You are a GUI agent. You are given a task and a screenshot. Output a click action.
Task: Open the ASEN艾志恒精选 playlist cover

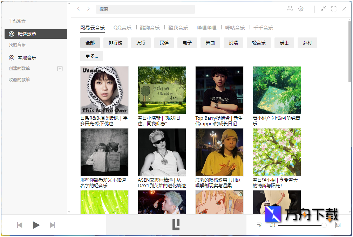click(x=162, y=152)
